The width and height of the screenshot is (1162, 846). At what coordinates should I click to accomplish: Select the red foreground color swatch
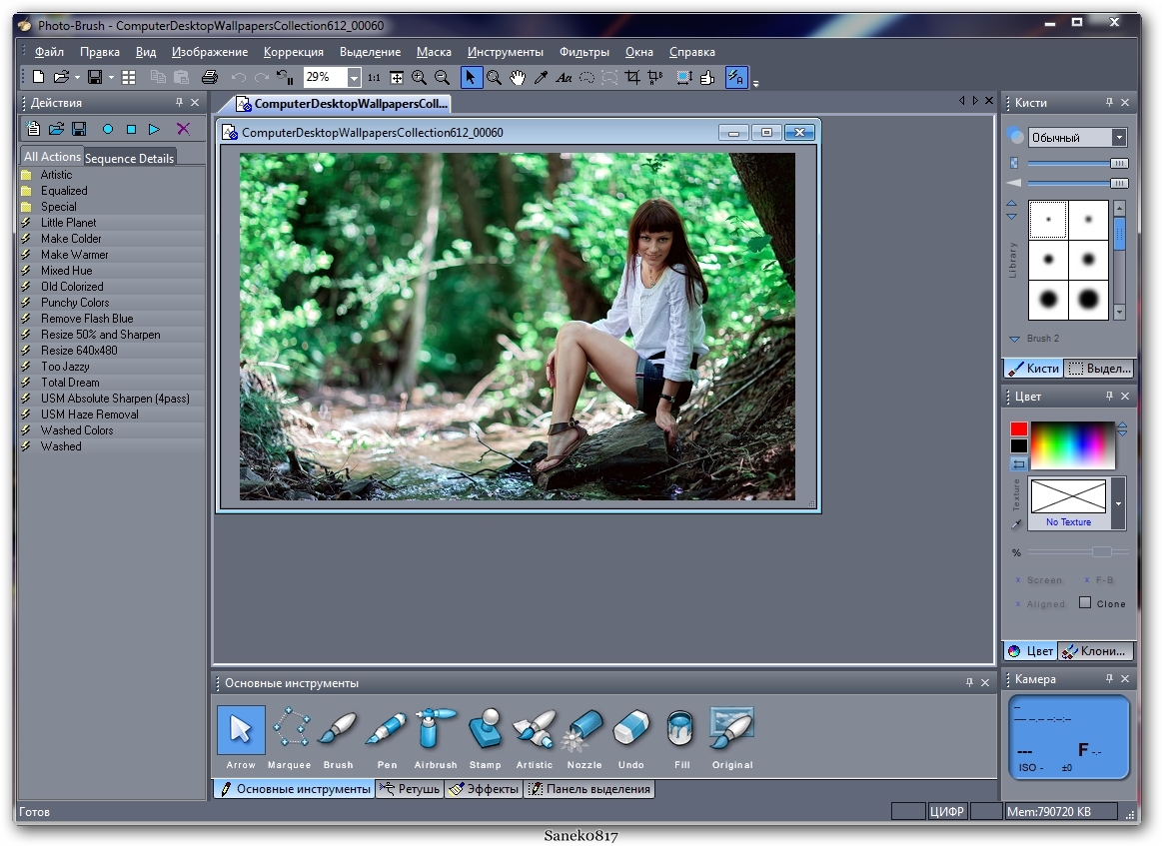pos(1018,428)
